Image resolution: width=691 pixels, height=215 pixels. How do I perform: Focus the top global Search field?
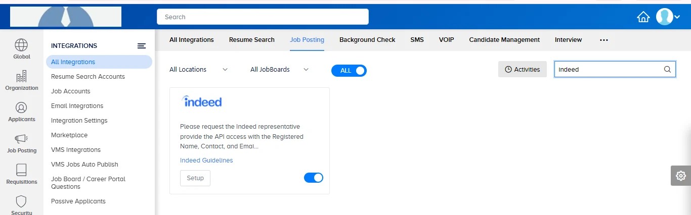(263, 17)
